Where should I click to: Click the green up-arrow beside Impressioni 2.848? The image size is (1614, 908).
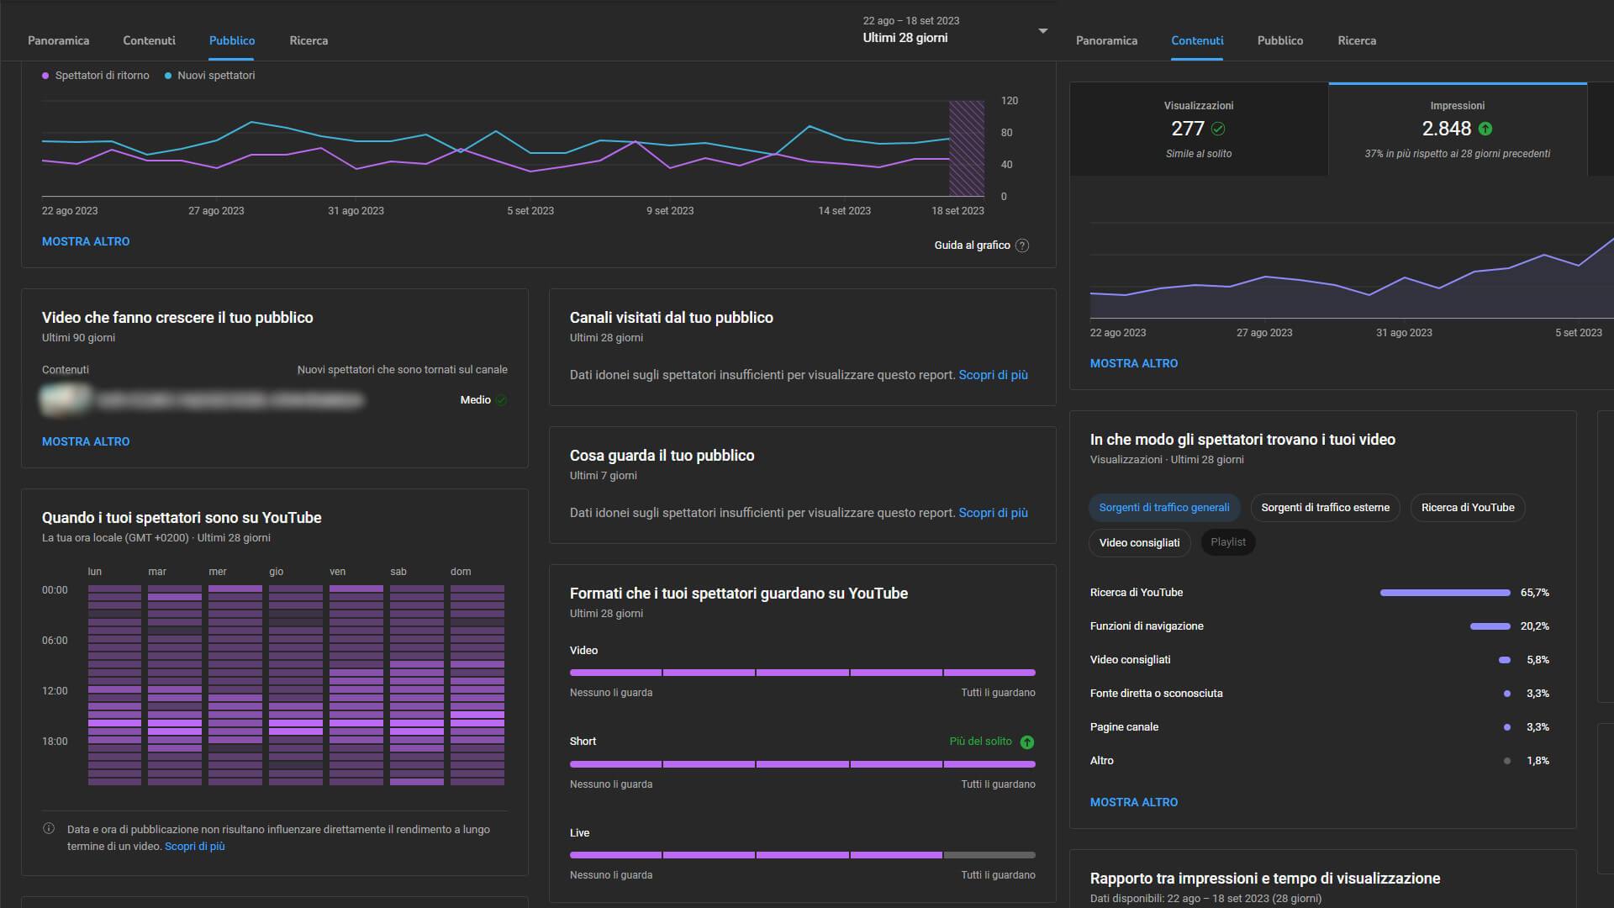point(1485,129)
